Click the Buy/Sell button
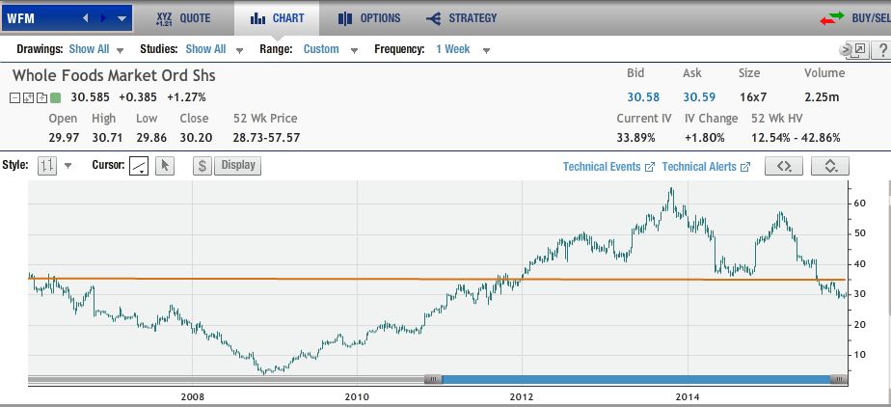Viewport: 891px width, 407px height. (854, 18)
